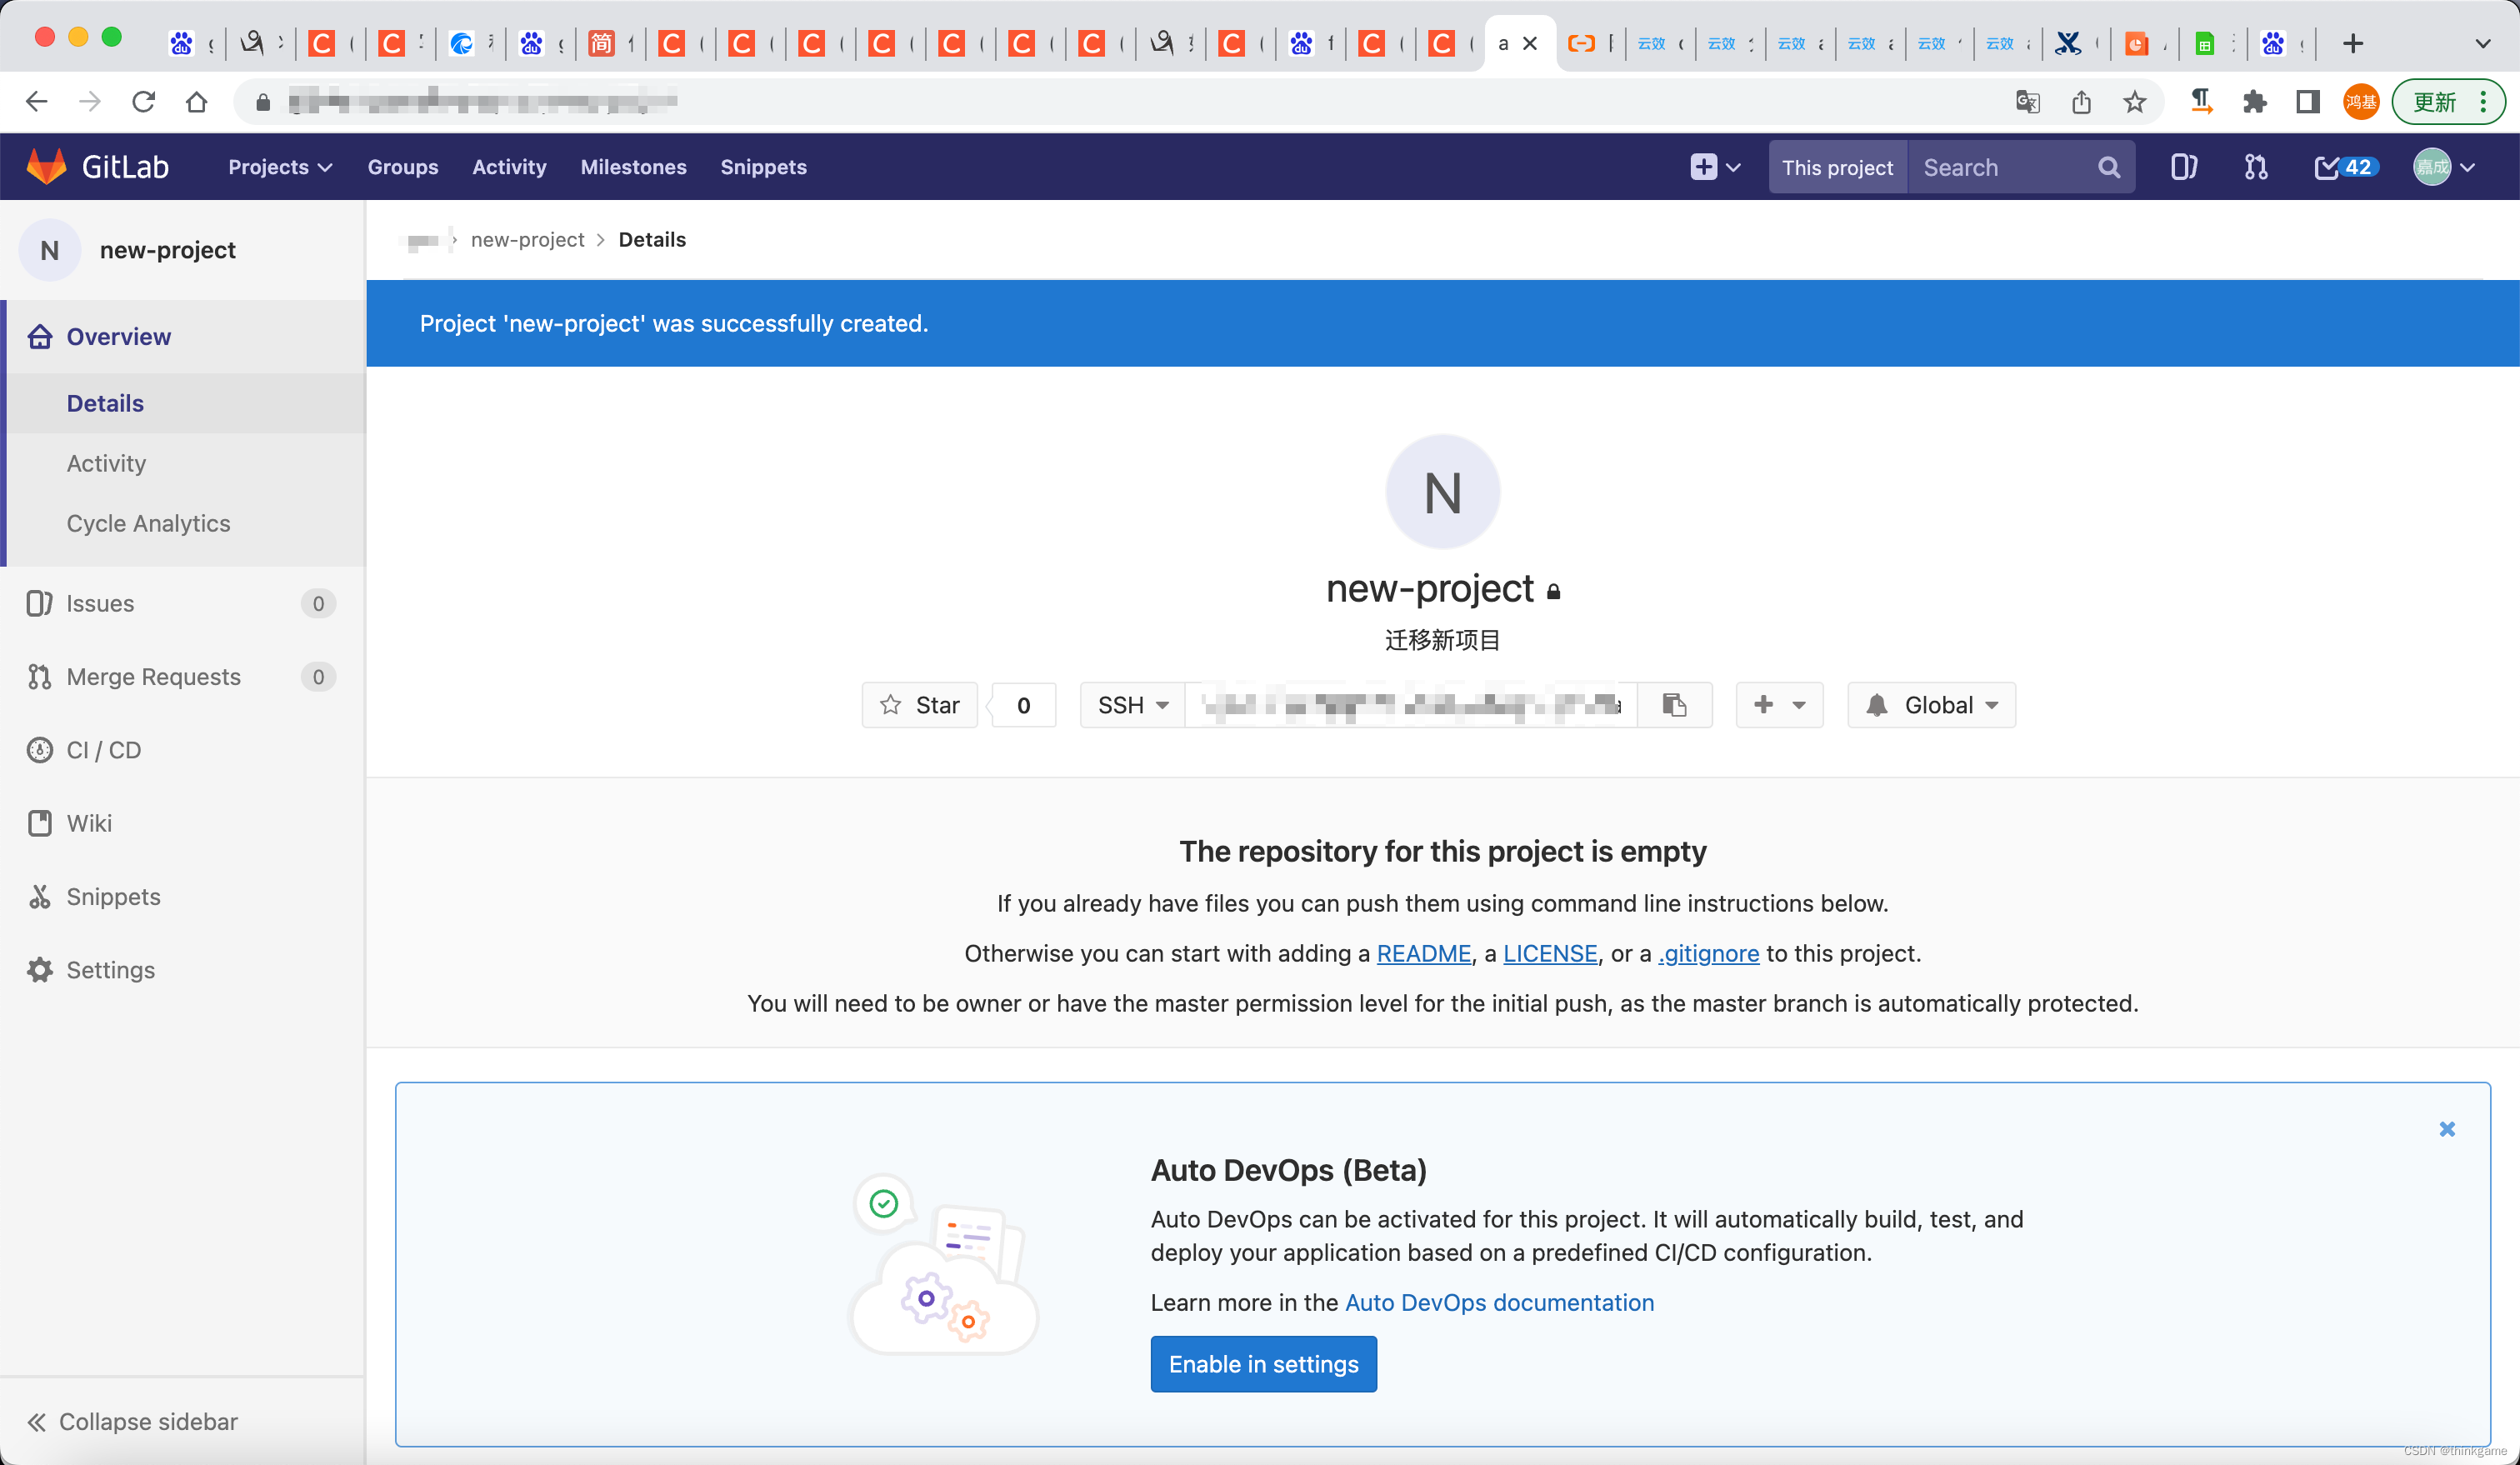Image resolution: width=2520 pixels, height=1465 pixels.
Task: Select the Activity menu item
Action: click(x=107, y=462)
